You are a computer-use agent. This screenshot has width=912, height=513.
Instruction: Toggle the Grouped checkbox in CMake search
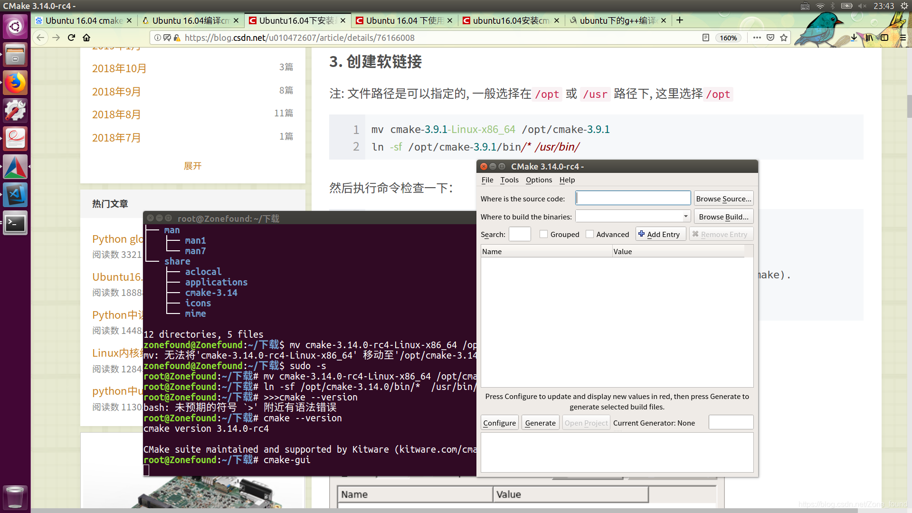pos(543,234)
